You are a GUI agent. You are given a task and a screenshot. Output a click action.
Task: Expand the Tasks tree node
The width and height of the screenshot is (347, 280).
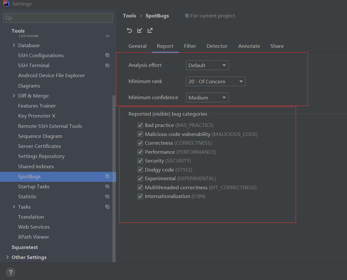(x=14, y=206)
